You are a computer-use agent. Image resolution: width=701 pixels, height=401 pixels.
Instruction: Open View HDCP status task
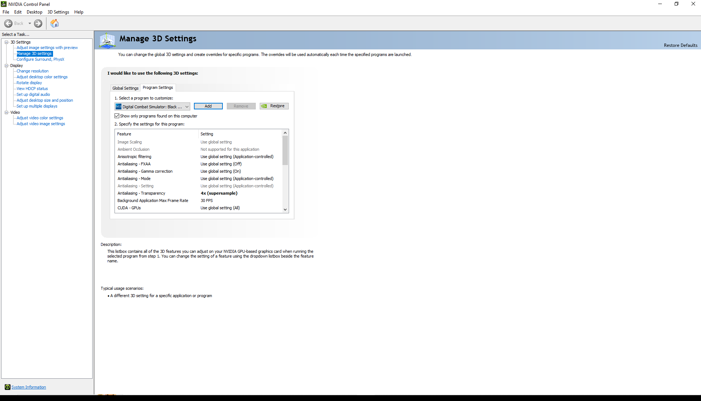click(32, 89)
